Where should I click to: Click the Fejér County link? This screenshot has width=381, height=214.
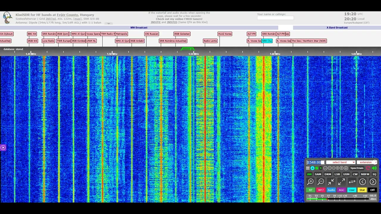[x=68, y=15]
